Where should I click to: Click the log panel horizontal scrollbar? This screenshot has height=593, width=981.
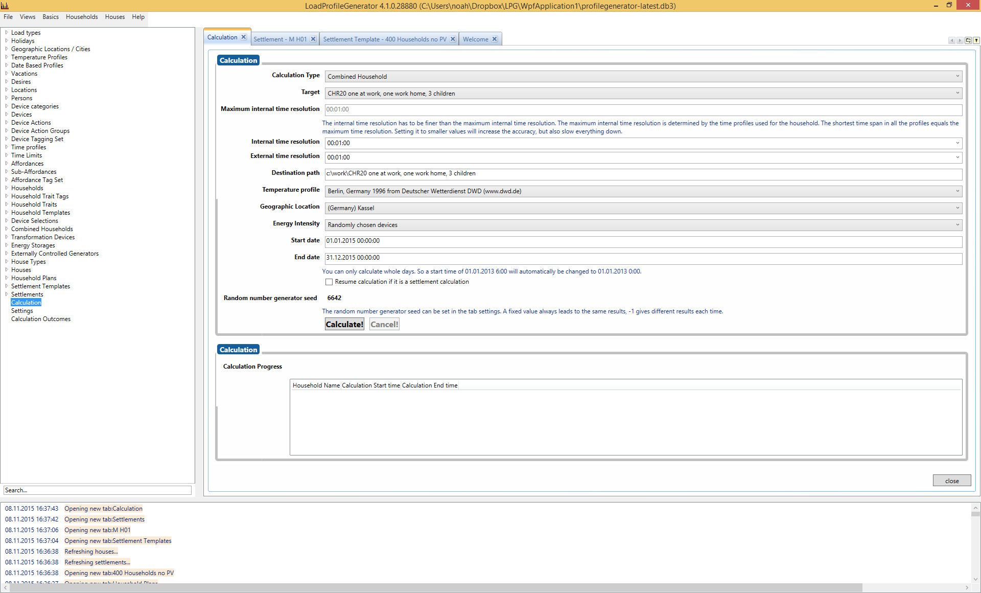(x=436, y=588)
